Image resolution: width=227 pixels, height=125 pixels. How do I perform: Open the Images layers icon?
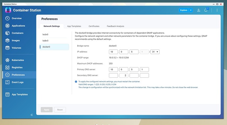click(7, 40)
